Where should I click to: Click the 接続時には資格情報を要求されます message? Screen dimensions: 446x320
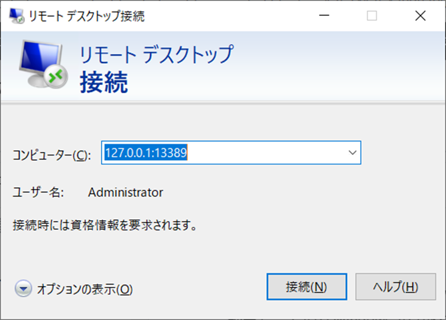click(x=105, y=225)
